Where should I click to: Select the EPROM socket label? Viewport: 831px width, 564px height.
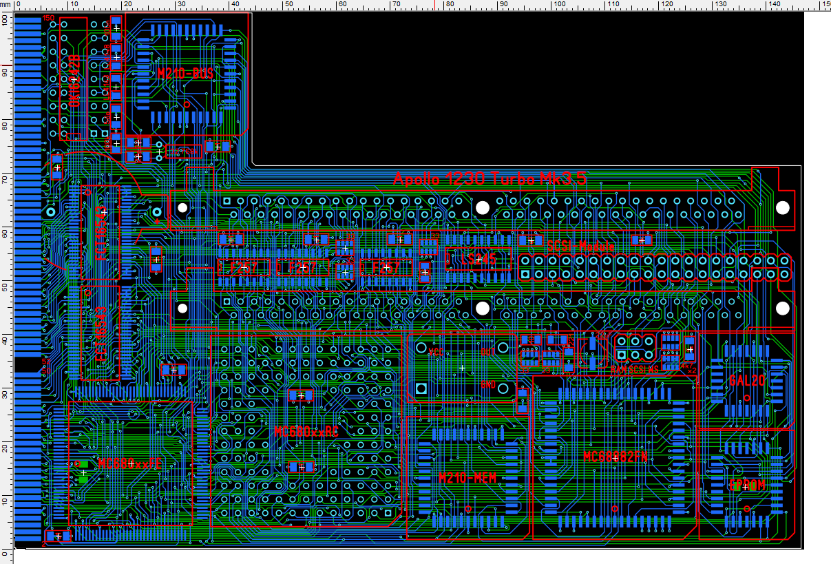[x=747, y=485]
